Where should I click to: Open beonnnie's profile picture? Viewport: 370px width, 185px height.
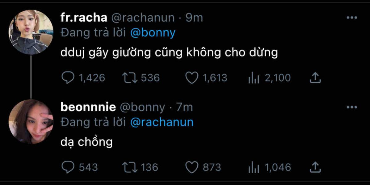pyautogui.click(x=31, y=121)
